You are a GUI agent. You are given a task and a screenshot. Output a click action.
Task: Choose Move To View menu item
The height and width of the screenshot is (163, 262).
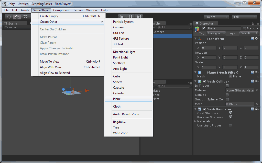[x=69, y=61]
